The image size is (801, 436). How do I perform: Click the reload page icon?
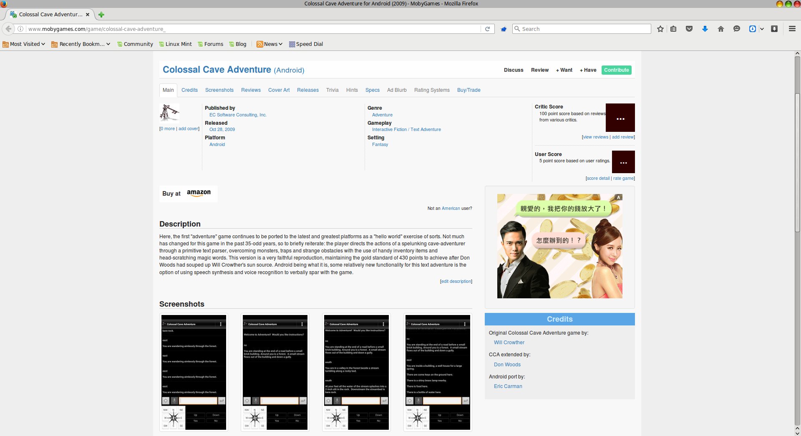pyautogui.click(x=487, y=29)
